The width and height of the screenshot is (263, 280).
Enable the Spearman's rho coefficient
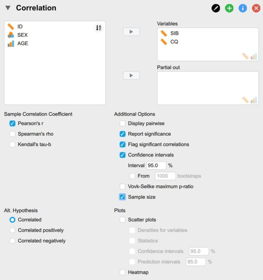[13, 134]
